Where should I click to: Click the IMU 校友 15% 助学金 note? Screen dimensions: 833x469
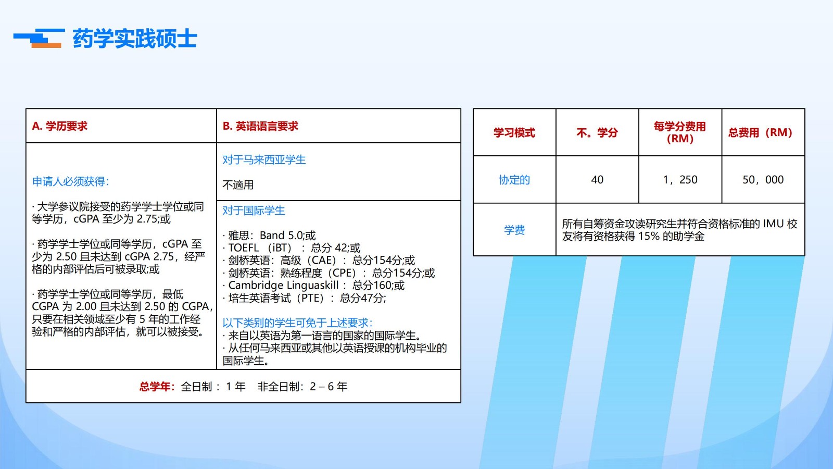(x=679, y=230)
